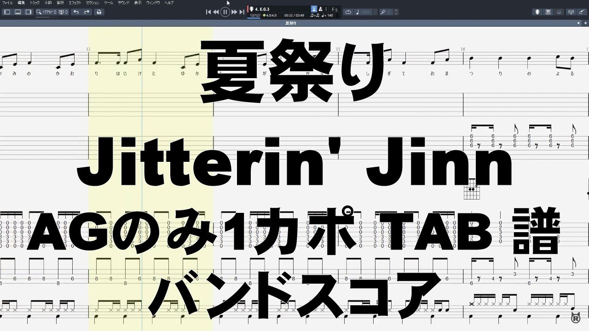
Task: Click the 4.0:4.0 time signature indicator
Action: [x=270, y=15]
